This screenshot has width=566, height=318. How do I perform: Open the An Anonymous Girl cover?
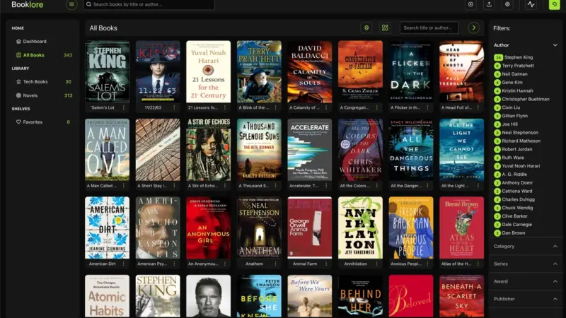[209, 228]
